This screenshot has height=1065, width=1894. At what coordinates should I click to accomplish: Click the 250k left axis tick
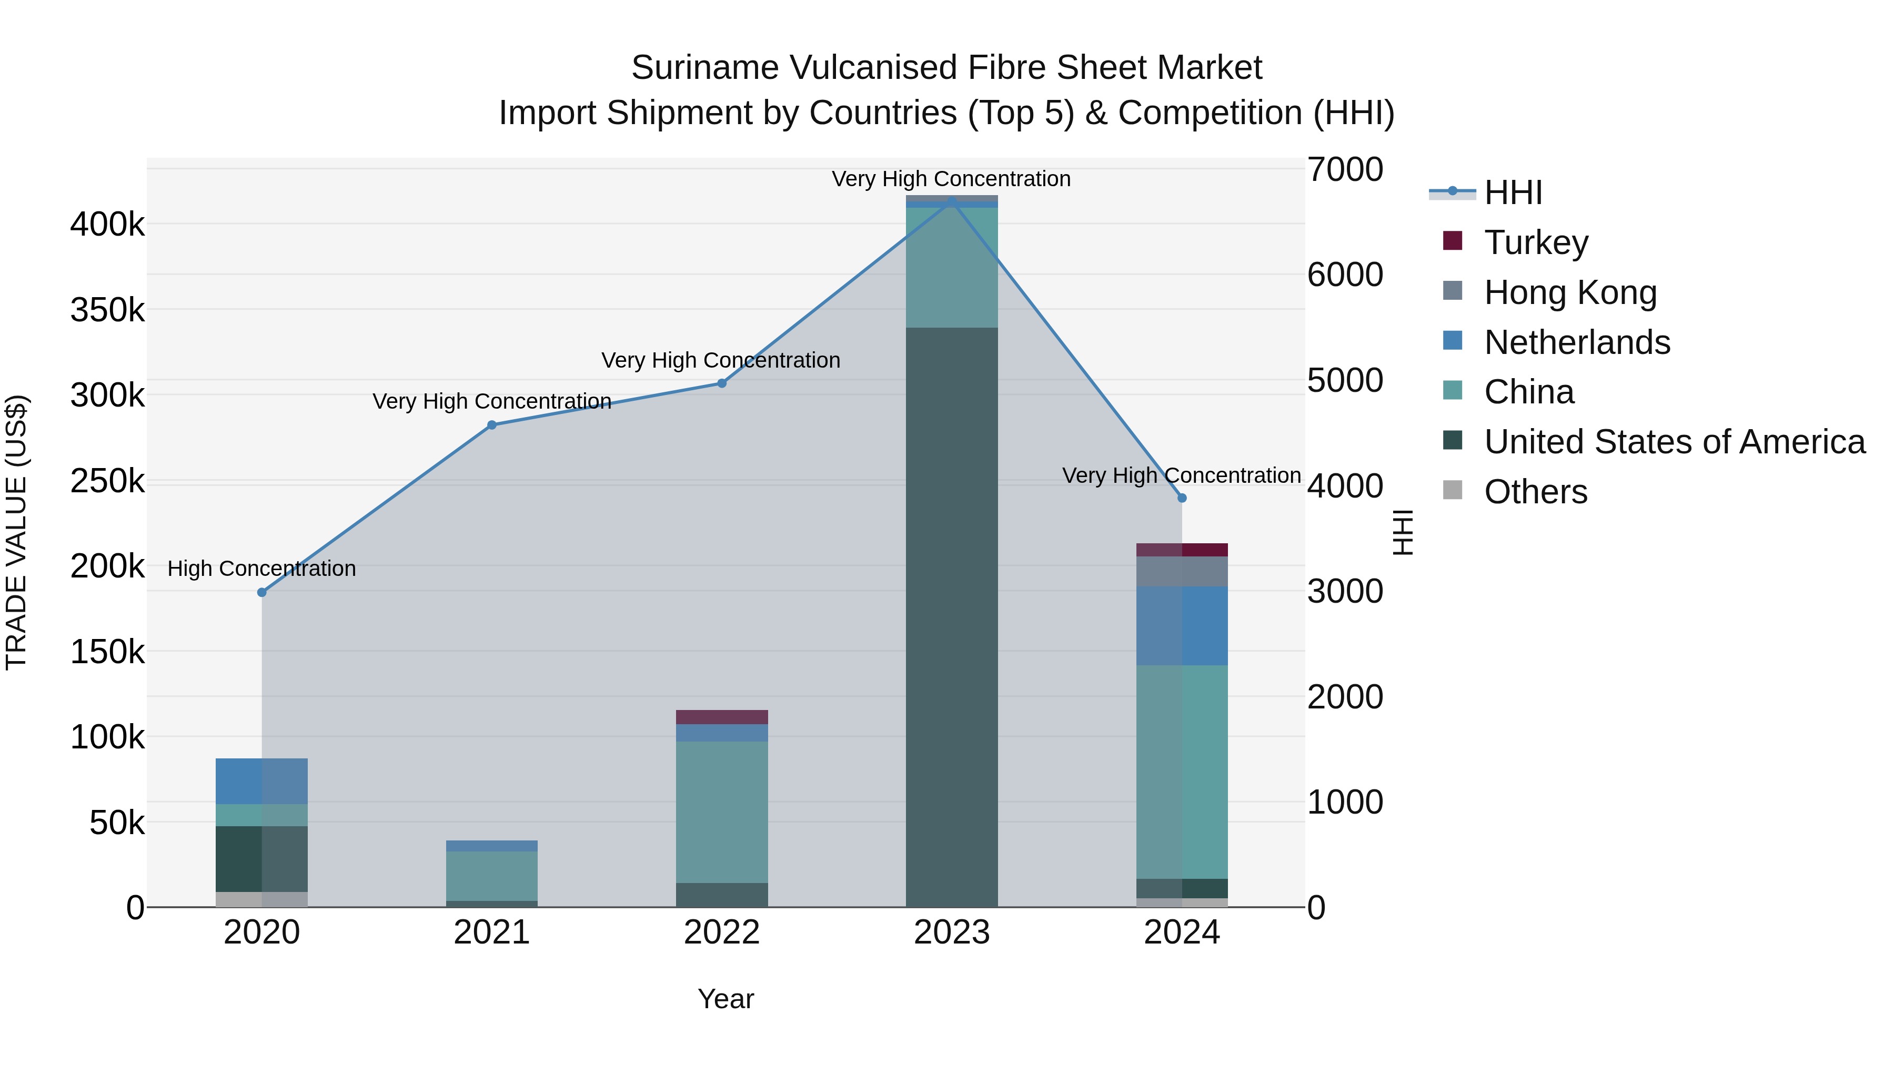tap(108, 481)
